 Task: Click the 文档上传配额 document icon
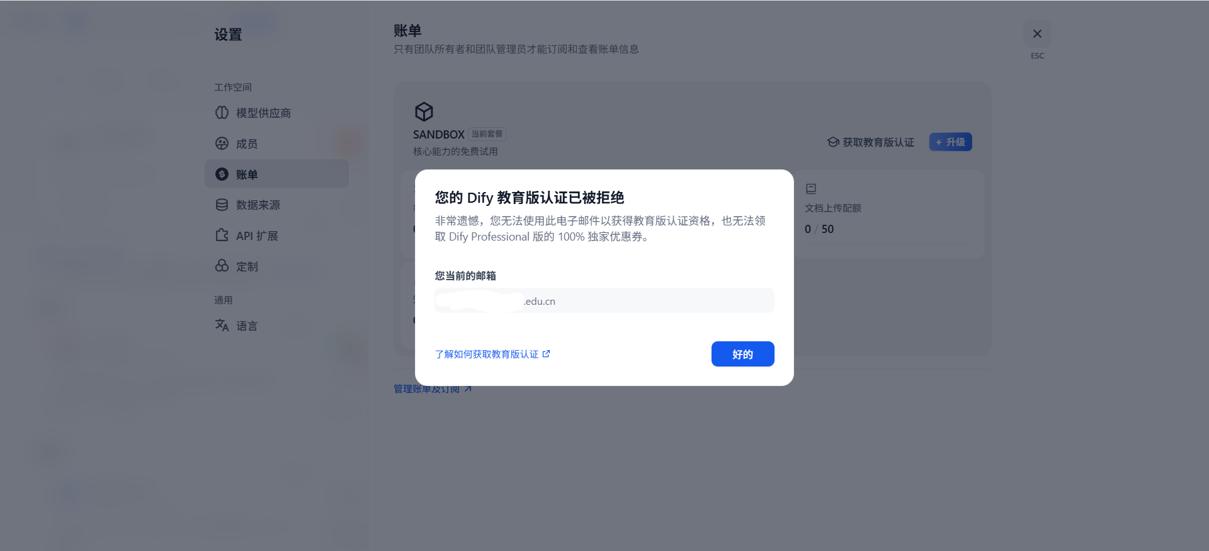pyautogui.click(x=811, y=189)
